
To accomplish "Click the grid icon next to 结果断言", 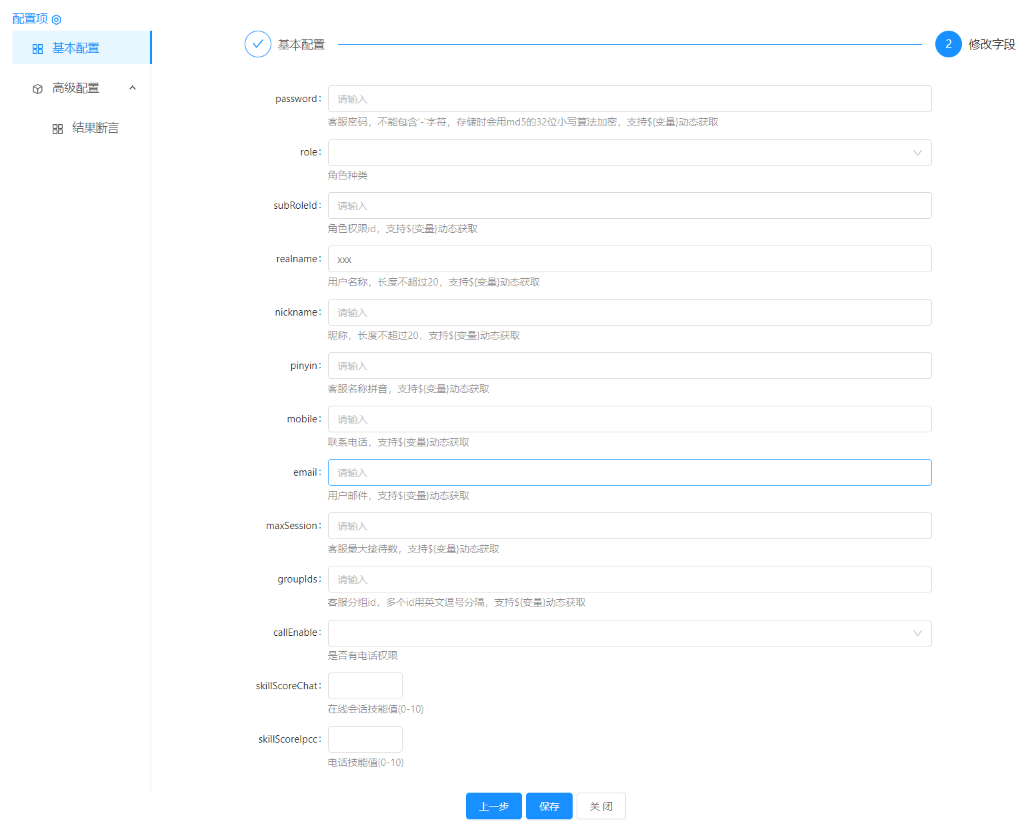I will click(58, 129).
